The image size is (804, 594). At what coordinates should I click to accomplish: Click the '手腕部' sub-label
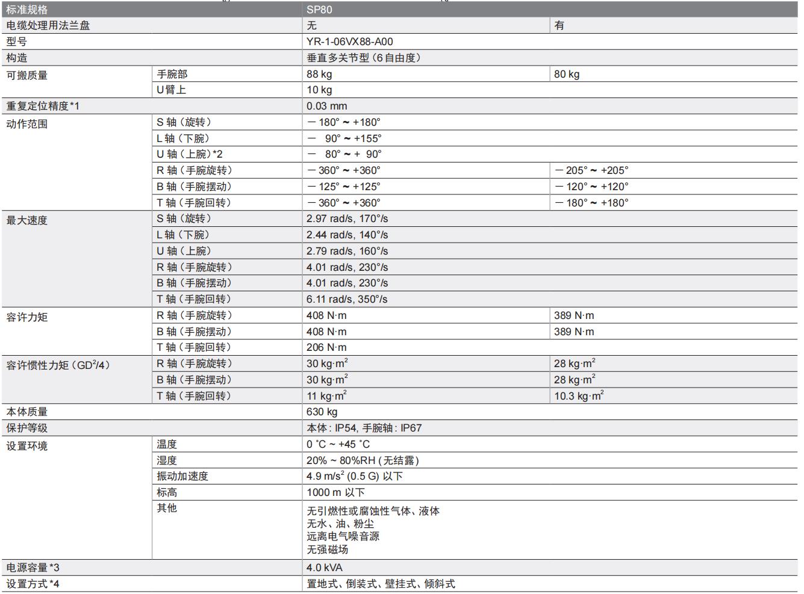[172, 74]
